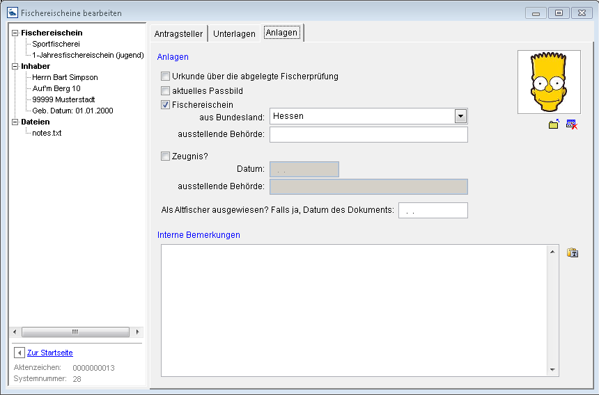Click the paste text clipboard icon
This screenshot has height=395, width=599.
tap(573, 252)
